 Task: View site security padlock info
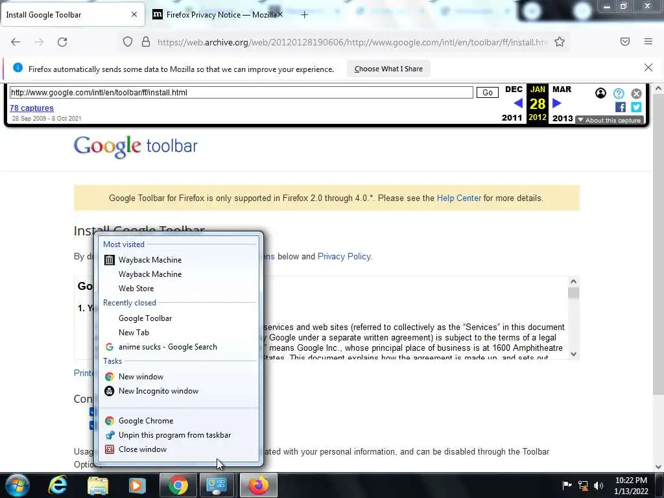(146, 42)
